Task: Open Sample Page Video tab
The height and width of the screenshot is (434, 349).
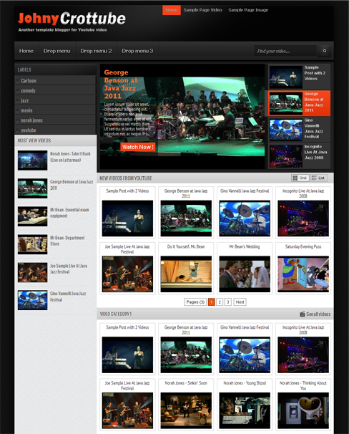Action: tap(202, 10)
